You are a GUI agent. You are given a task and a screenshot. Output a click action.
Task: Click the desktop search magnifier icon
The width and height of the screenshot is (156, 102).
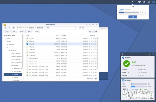pos(149,2)
